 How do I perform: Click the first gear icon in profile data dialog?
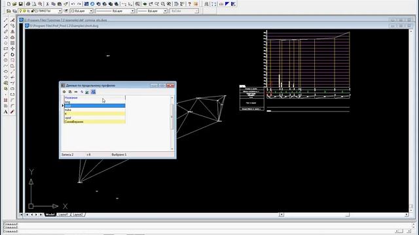click(x=64, y=92)
